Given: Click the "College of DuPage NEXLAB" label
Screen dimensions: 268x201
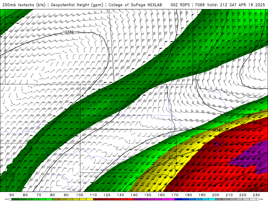Looking at the screenshot, I should click(135, 5).
